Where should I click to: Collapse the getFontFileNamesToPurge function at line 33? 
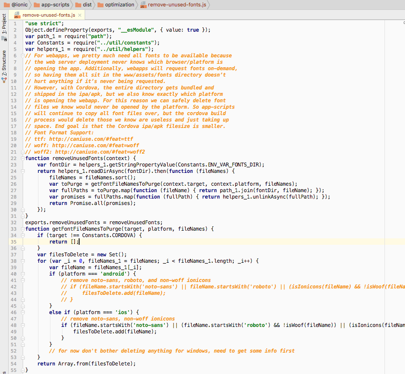pos(23,229)
